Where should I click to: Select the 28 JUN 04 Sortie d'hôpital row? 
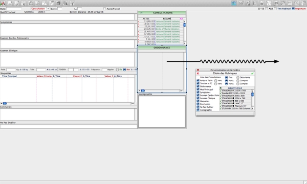point(161,29)
